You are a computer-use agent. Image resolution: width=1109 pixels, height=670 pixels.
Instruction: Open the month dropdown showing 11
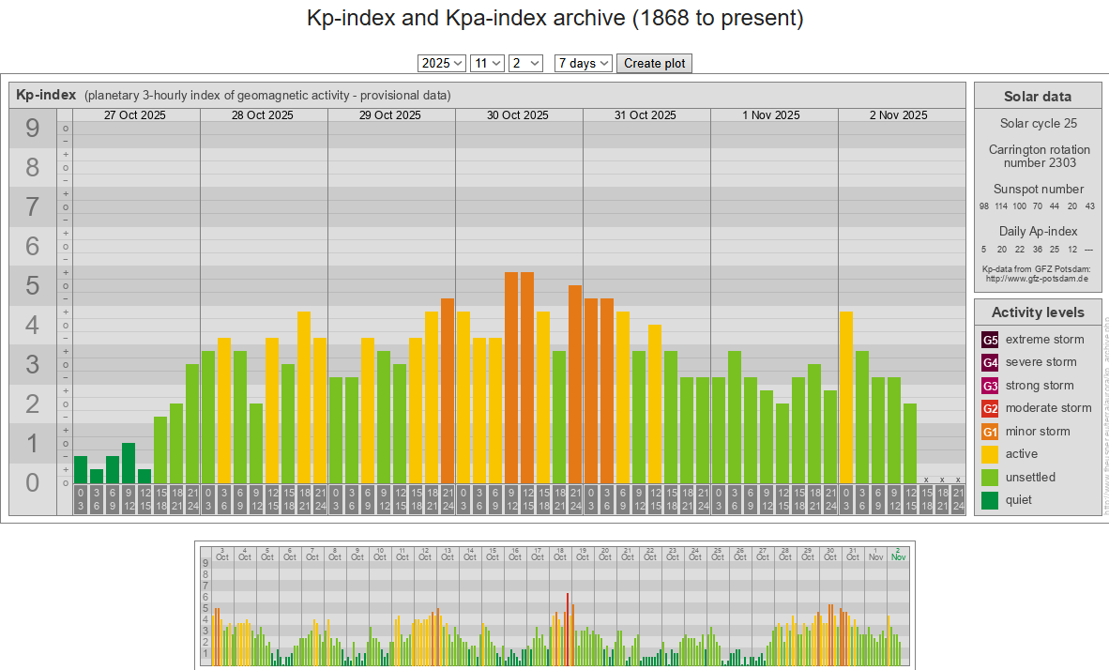[x=487, y=63]
